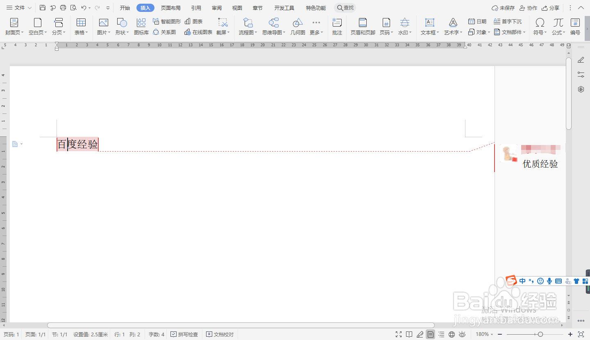This screenshot has height=340, width=590.
Task: Switch to the 开始 tab
Action: pos(125,8)
